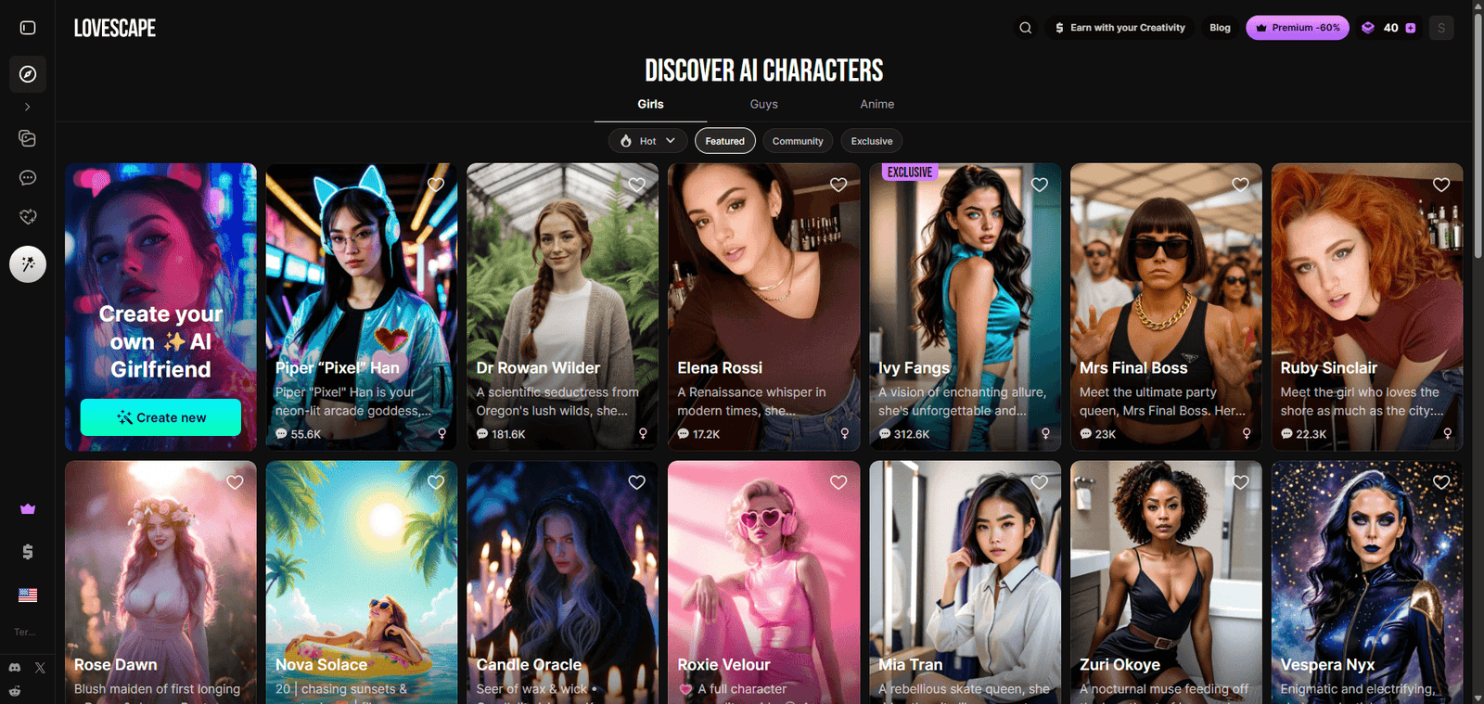The height and width of the screenshot is (704, 1484).
Task: Favorite Elena Rossi with the heart
Action: (838, 185)
